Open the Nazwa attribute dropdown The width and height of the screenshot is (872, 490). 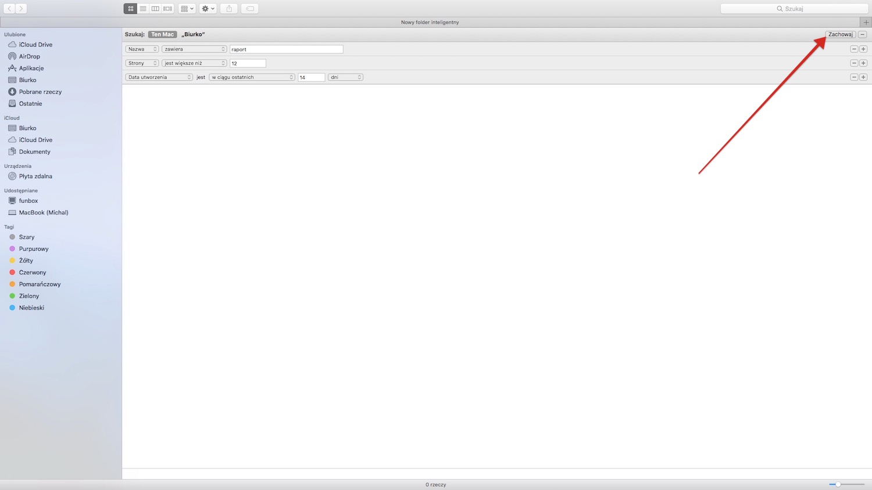142,49
